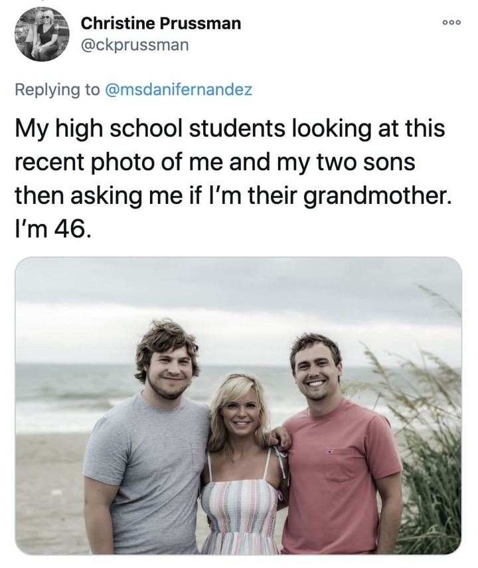Click the small pocket logo on the pink shirt

[329, 452]
